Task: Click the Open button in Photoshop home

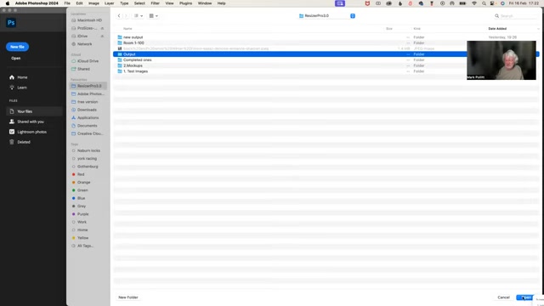Action: [16, 59]
